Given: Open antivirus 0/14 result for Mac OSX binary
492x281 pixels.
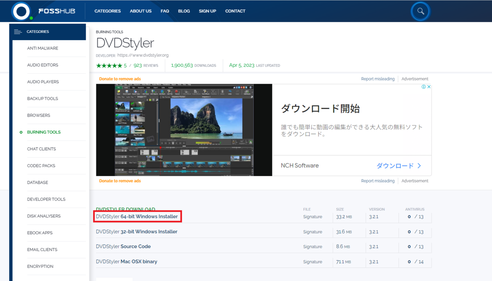Looking at the screenshot, I should click(416, 262).
